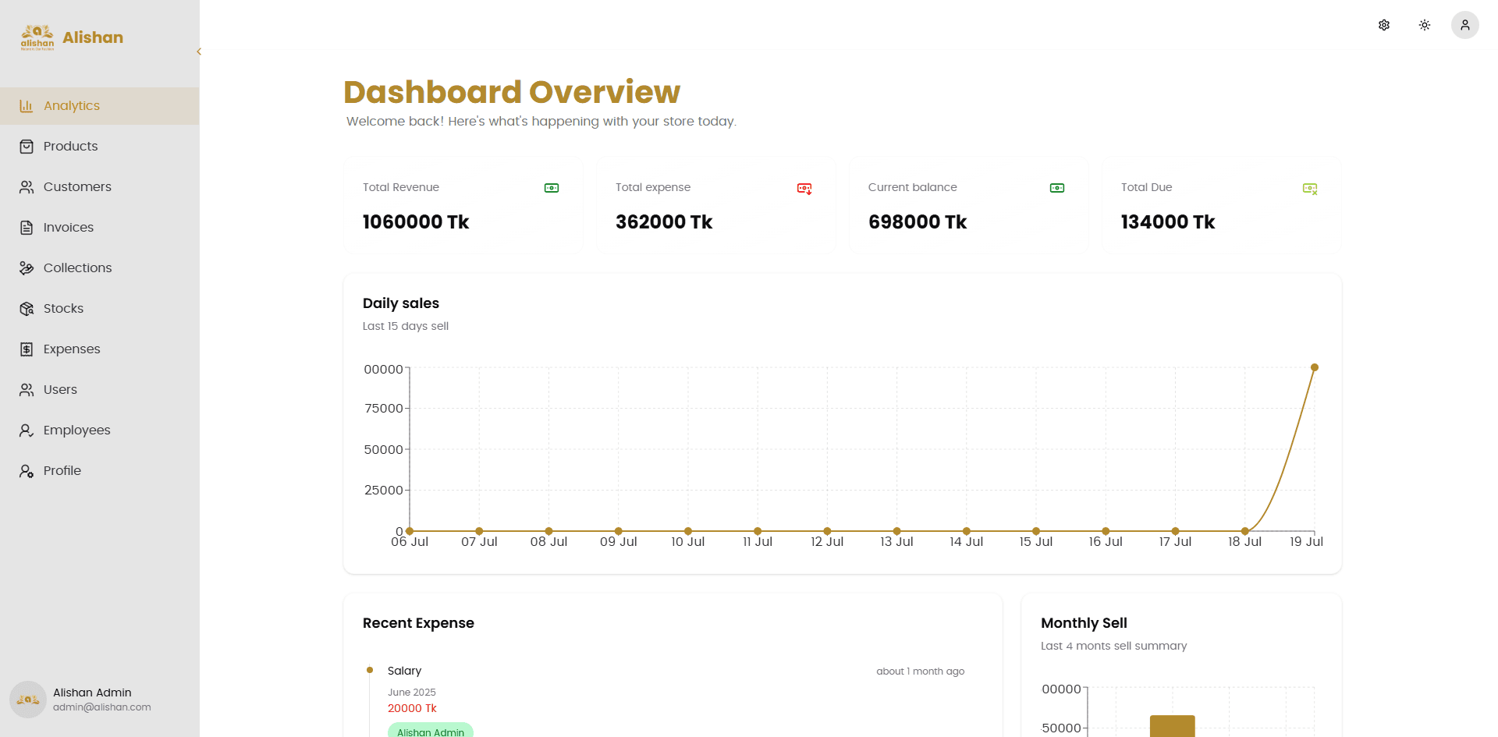The height and width of the screenshot is (737, 1498).
Task: Open the user account avatar menu
Action: pos(1465,25)
